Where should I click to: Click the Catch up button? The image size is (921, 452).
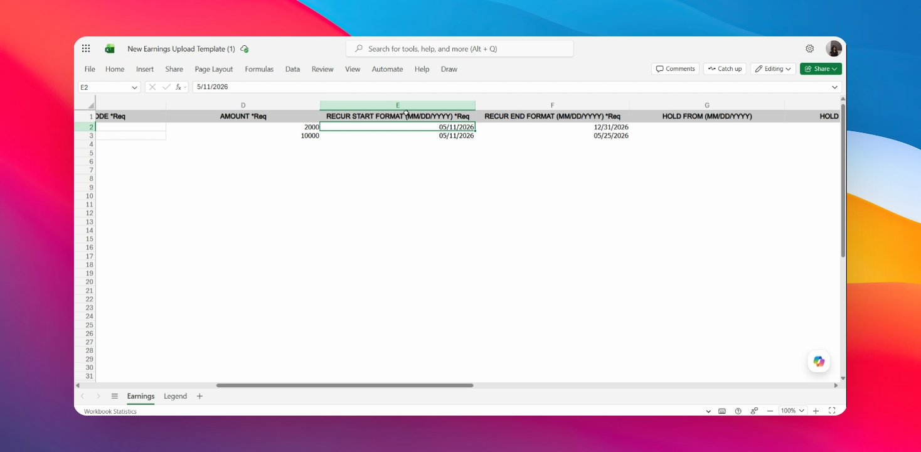point(725,69)
